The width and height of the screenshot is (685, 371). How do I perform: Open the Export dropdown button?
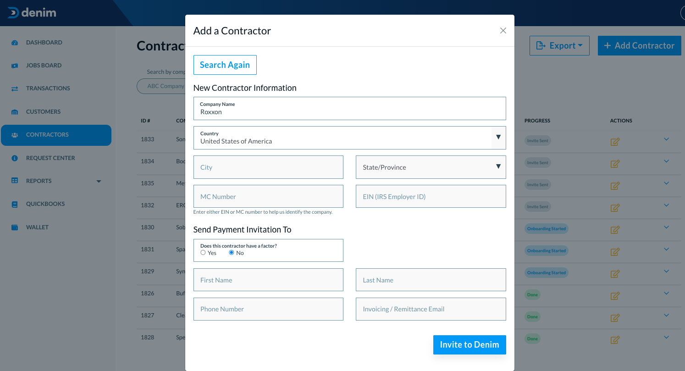(559, 46)
